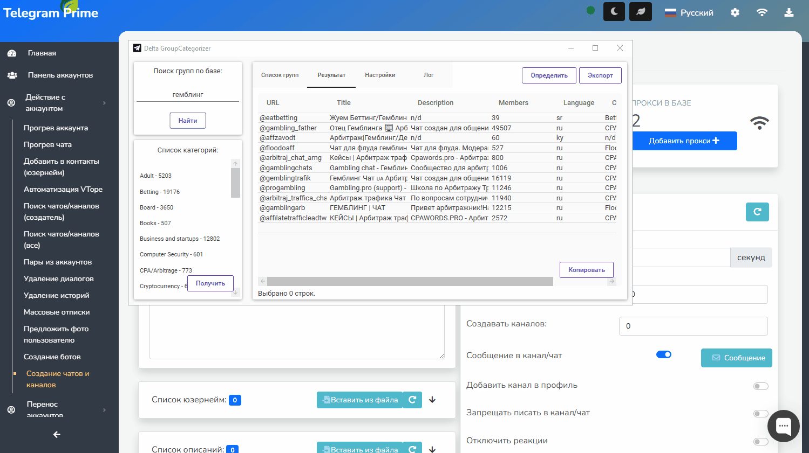Toggle Сообщение в канал/чат switch
The height and width of the screenshot is (453, 809).
[664, 354]
